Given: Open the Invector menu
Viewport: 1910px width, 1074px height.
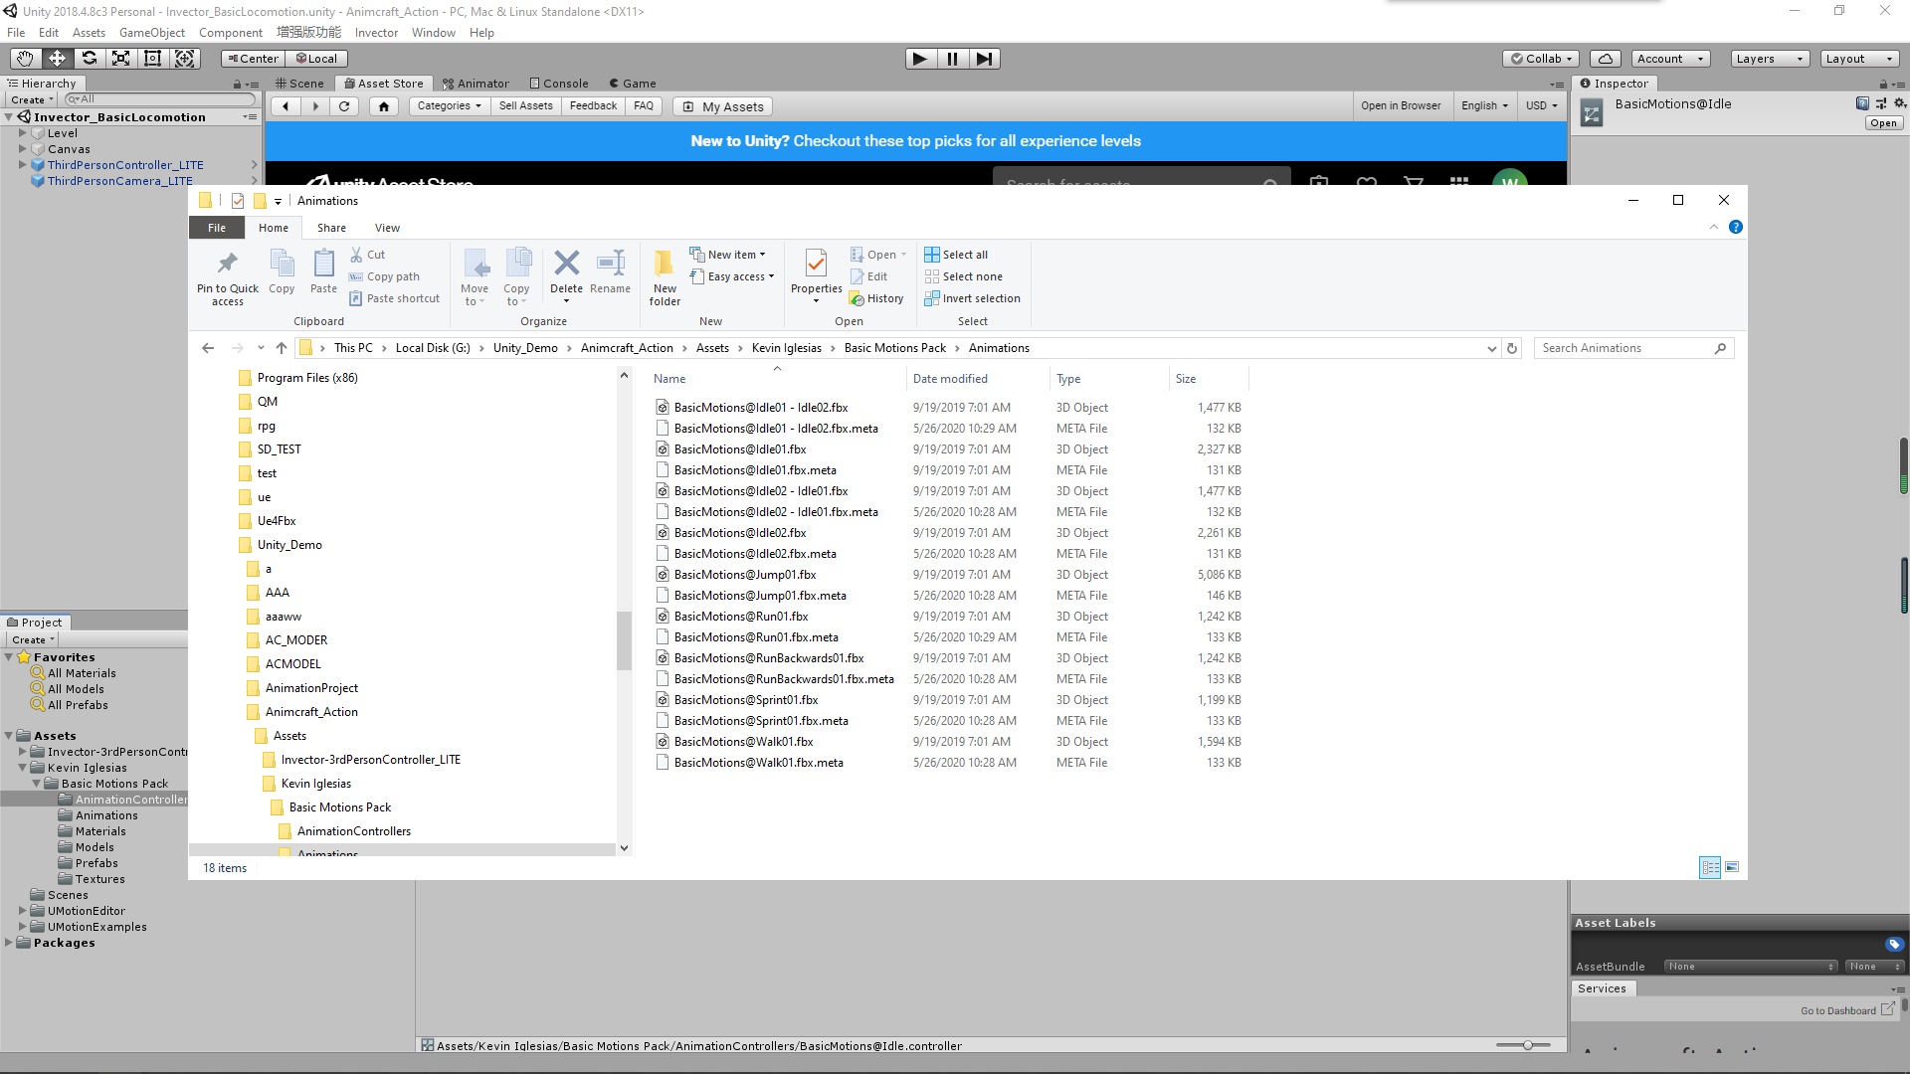Looking at the screenshot, I should 376,33.
